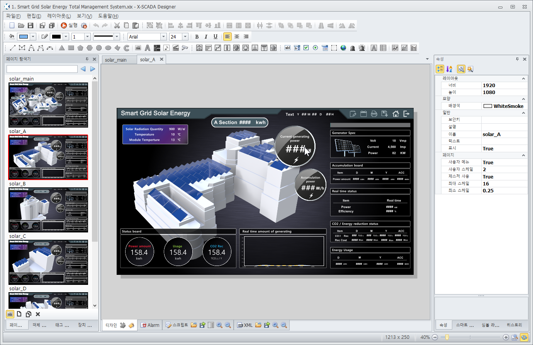Zoom out with minus button in status bar

pos(435,337)
